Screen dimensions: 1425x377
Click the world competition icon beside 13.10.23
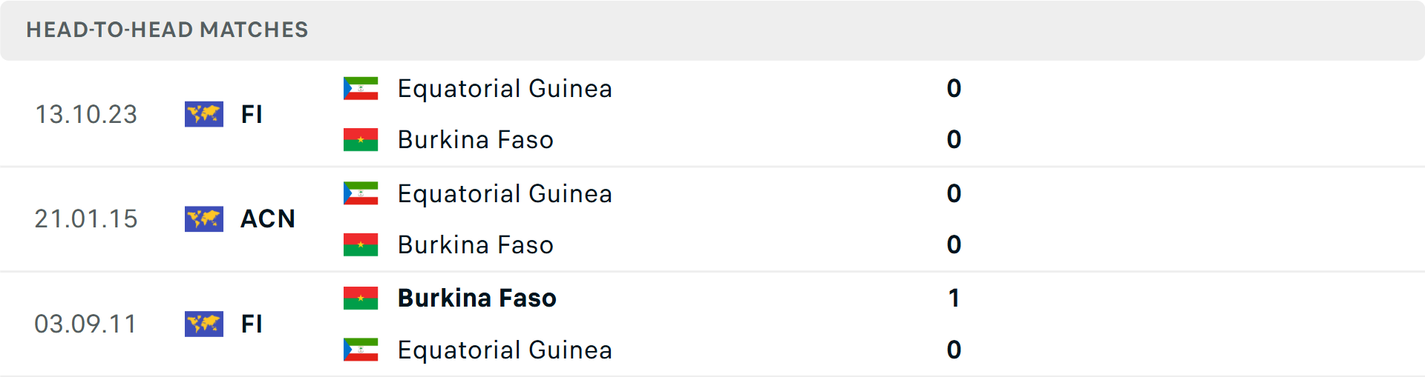(204, 114)
